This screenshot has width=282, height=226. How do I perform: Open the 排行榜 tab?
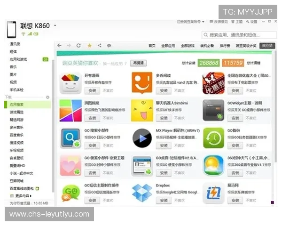pyautogui.click(x=225, y=46)
